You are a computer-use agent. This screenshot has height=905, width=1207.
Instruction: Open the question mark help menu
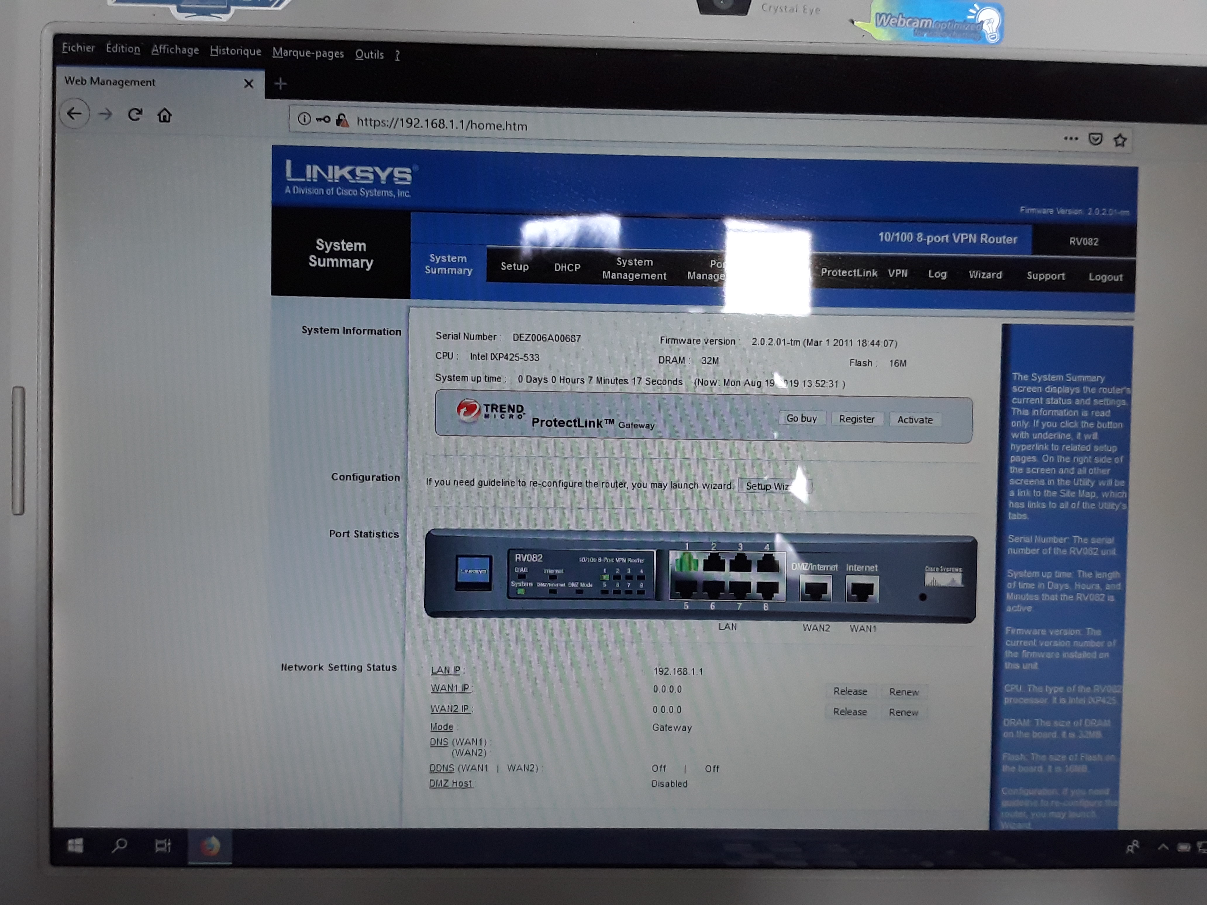pyautogui.click(x=397, y=55)
